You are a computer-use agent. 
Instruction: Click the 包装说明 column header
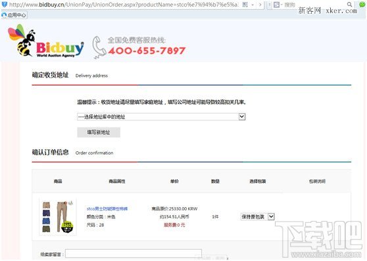pyautogui.click(x=317, y=181)
